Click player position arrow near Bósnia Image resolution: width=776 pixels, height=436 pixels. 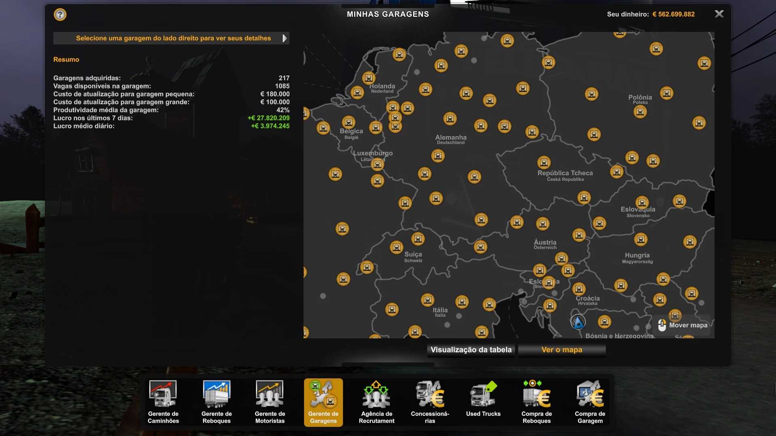click(x=578, y=322)
